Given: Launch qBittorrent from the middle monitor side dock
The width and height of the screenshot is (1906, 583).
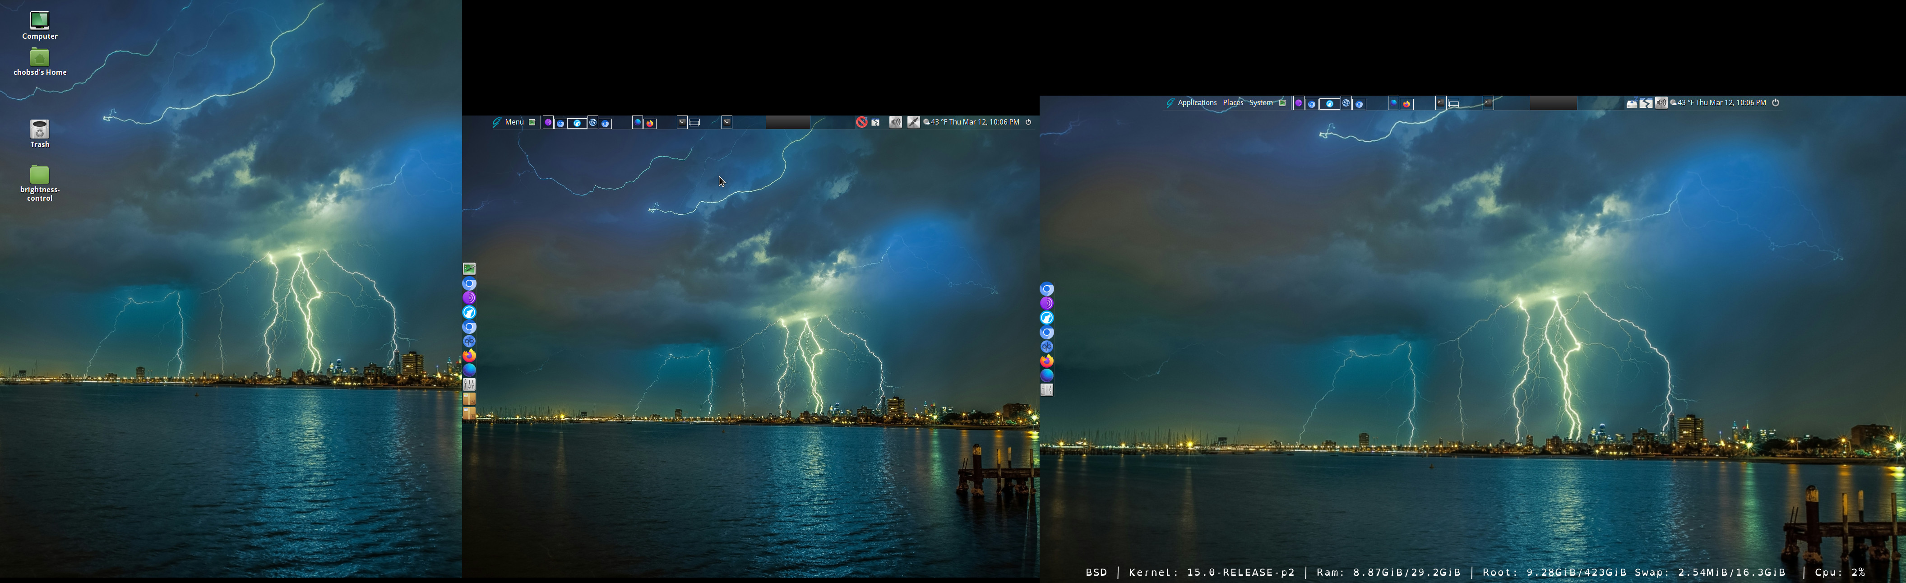Looking at the screenshot, I should [x=469, y=341].
